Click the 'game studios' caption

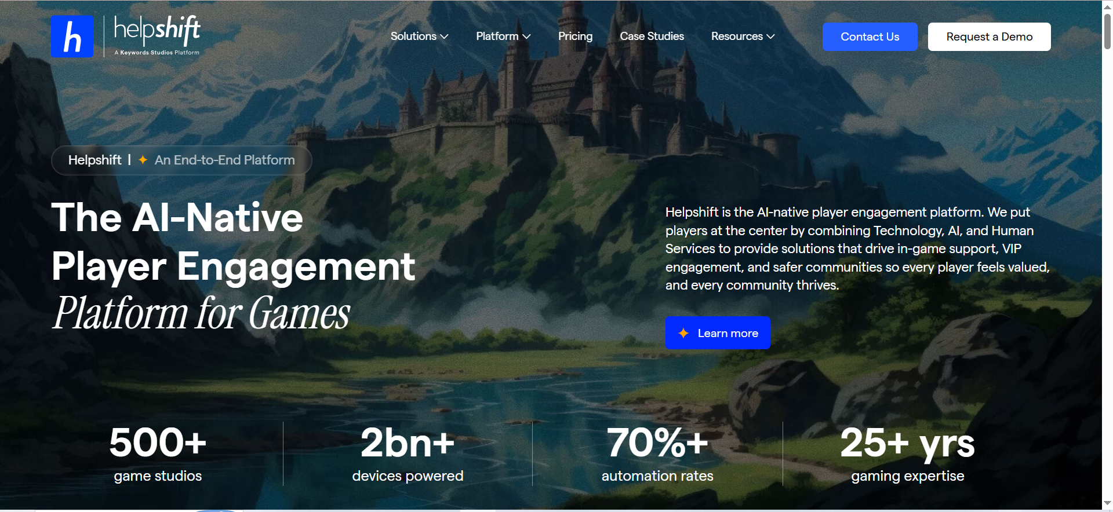158,476
